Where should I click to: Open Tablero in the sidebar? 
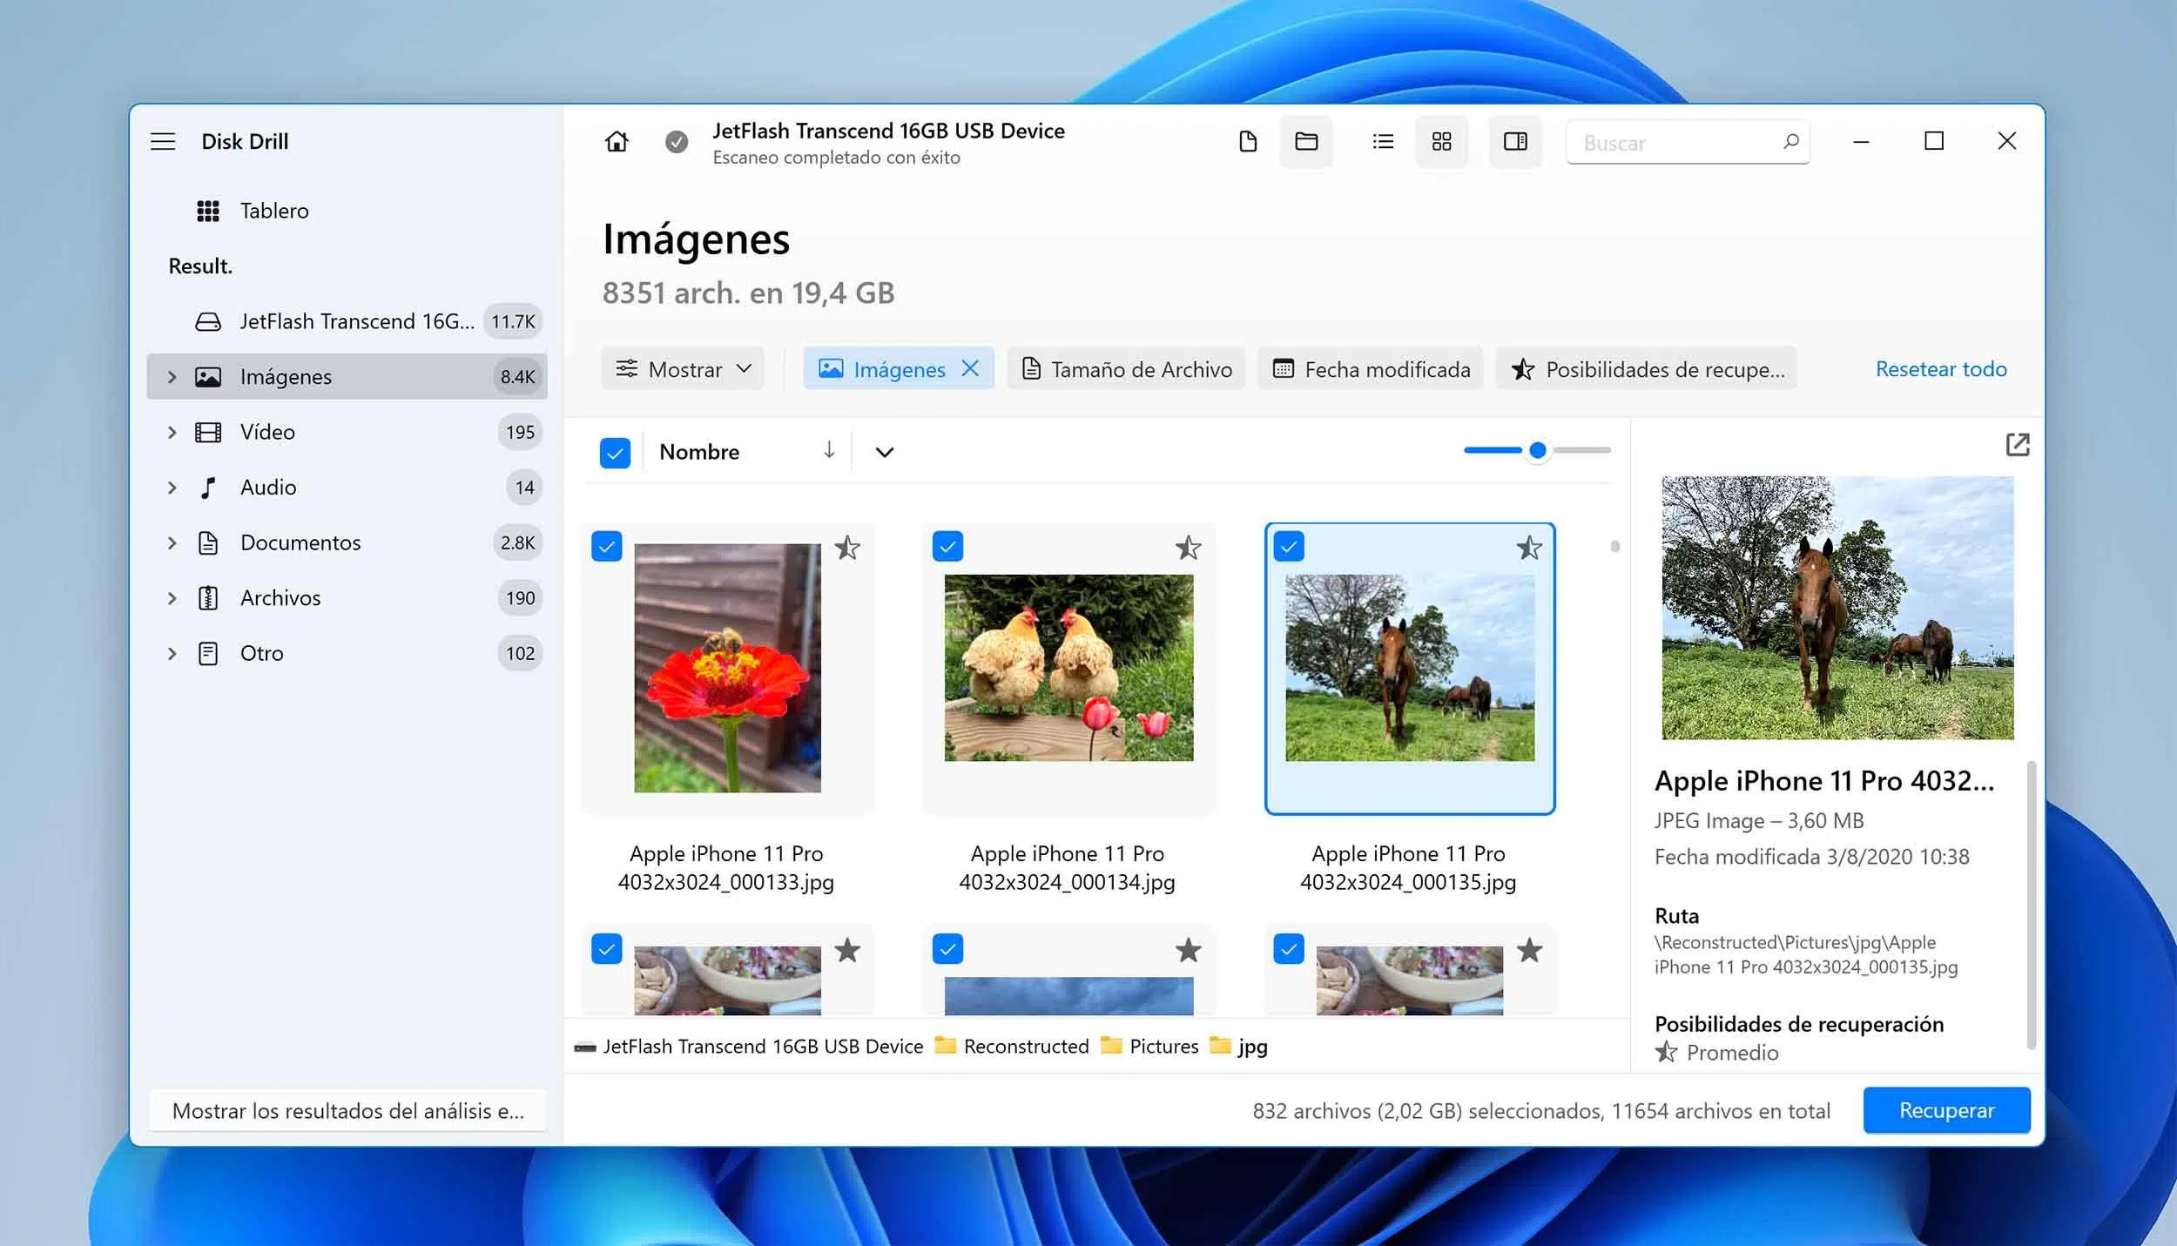273,211
